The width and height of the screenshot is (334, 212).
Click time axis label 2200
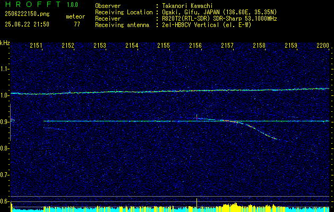323,46
